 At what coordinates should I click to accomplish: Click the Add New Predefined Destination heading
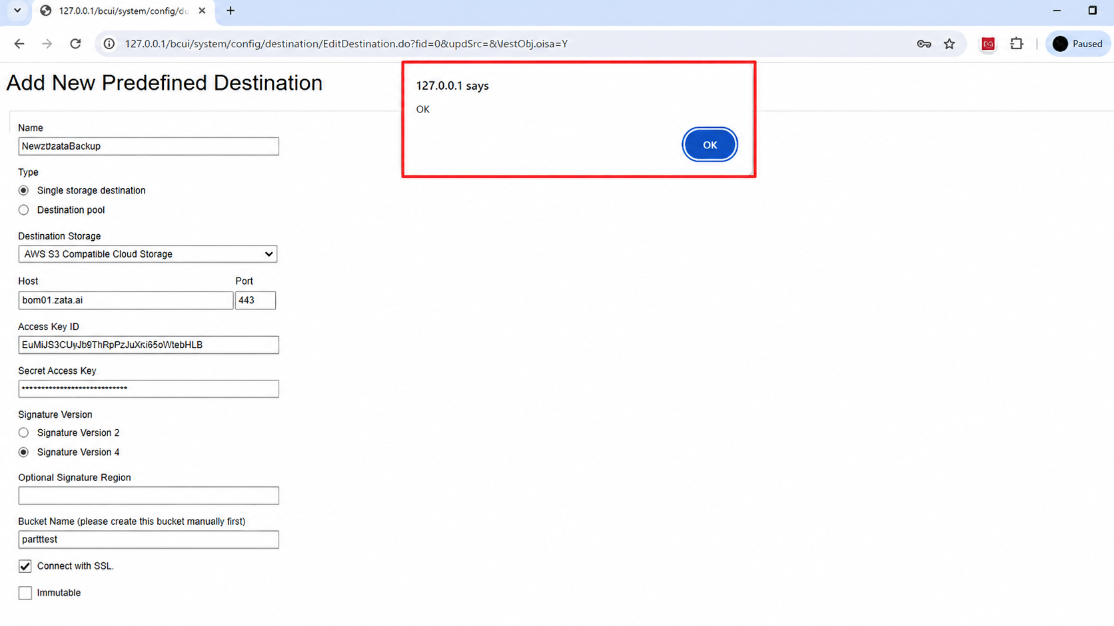coord(165,83)
